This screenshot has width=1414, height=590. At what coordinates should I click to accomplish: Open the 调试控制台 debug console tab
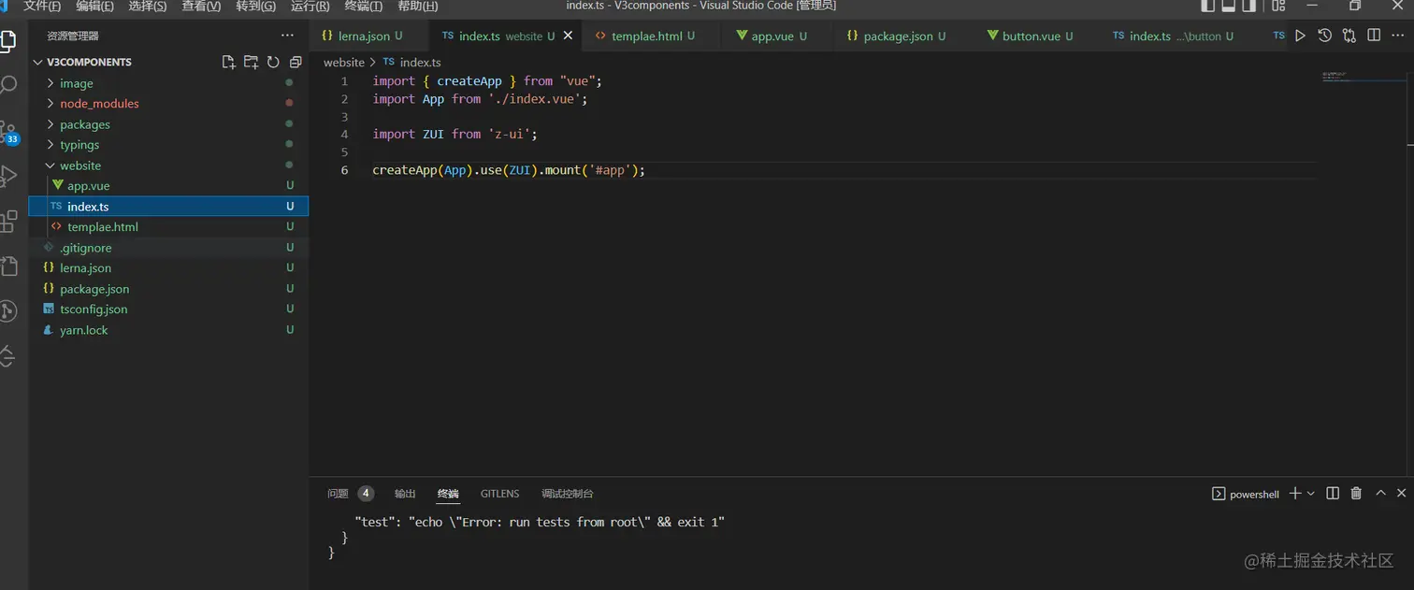click(x=568, y=494)
